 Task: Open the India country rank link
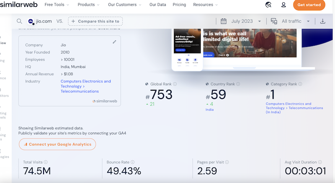point(209,110)
